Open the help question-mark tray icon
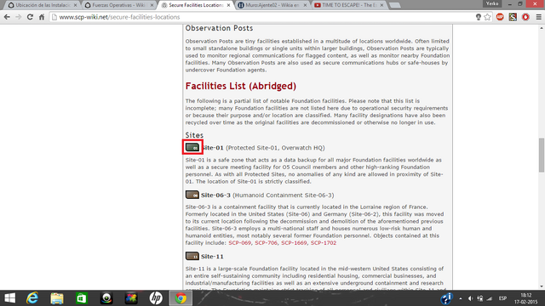 click(x=446, y=298)
